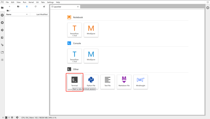
Task: Click the Other section icon
Action: coord(69,69)
